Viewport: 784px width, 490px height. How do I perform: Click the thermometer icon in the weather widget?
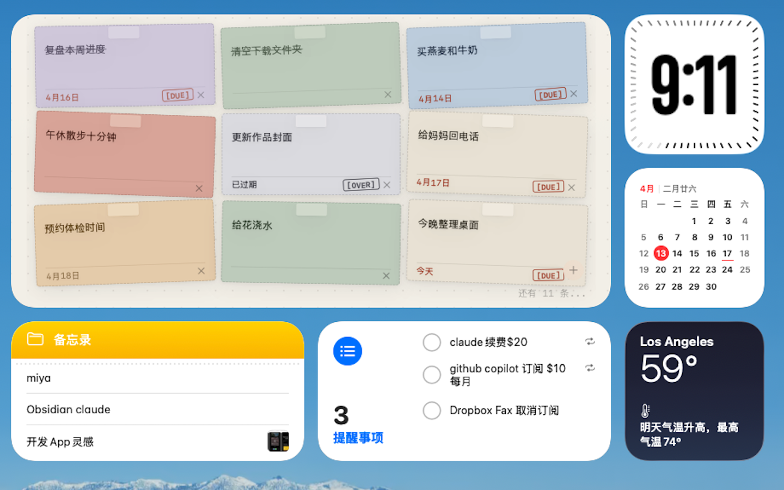[x=646, y=410]
